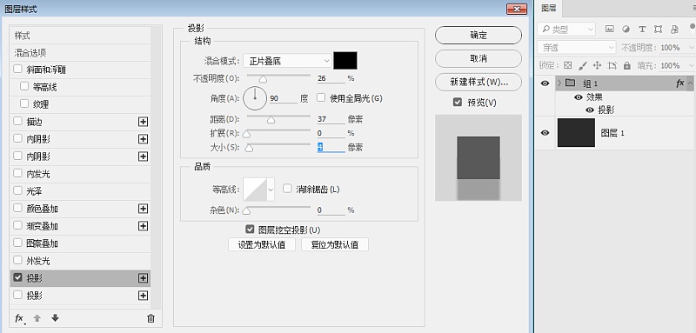Click 设置为默认值 button
The width and height of the screenshot is (696, 333).
click(262, 244)
